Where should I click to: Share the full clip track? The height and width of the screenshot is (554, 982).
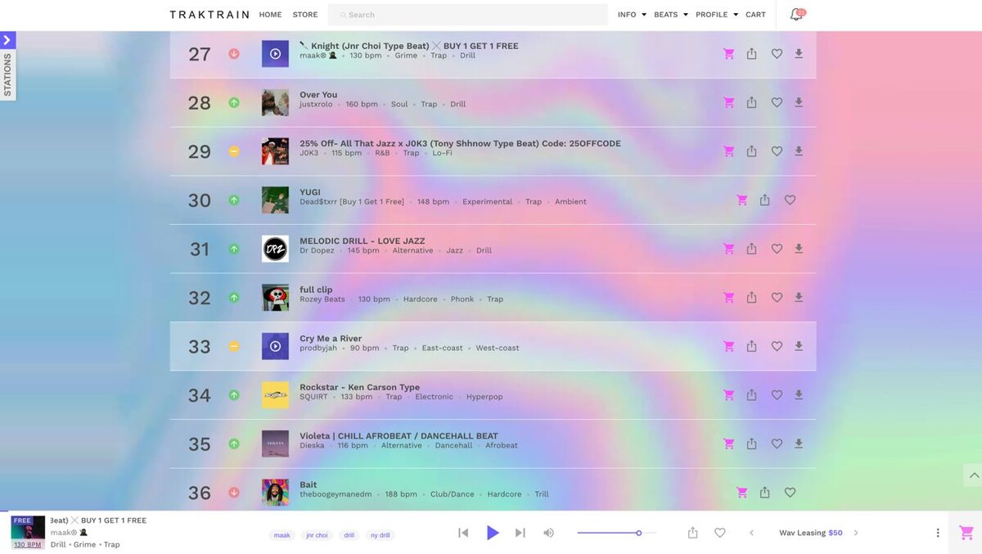pos(751,298)
